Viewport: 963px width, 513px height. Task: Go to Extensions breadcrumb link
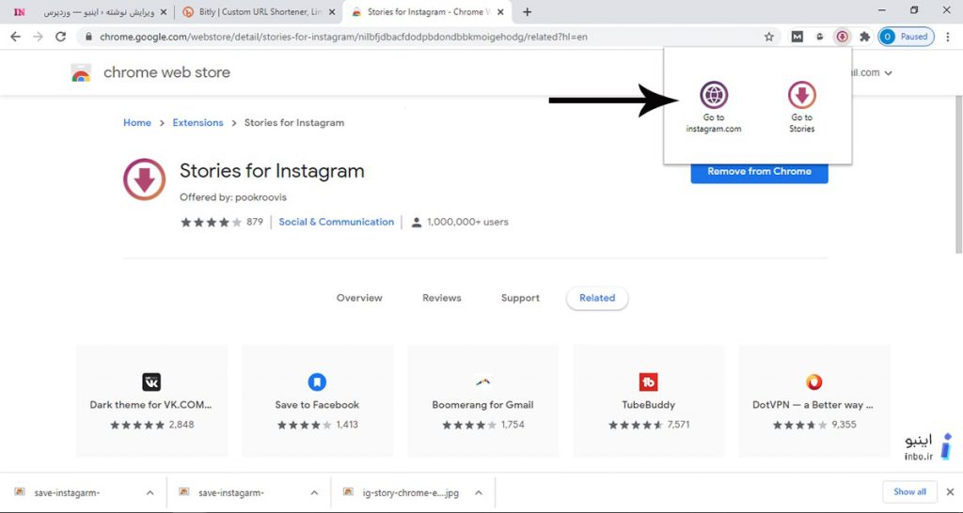tap(197, 123)
